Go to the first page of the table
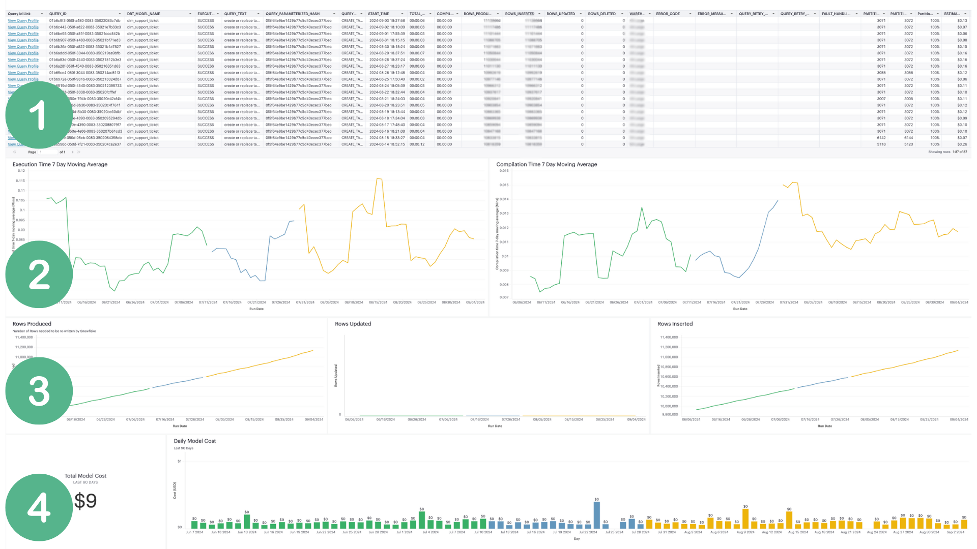 coord(15,152)
